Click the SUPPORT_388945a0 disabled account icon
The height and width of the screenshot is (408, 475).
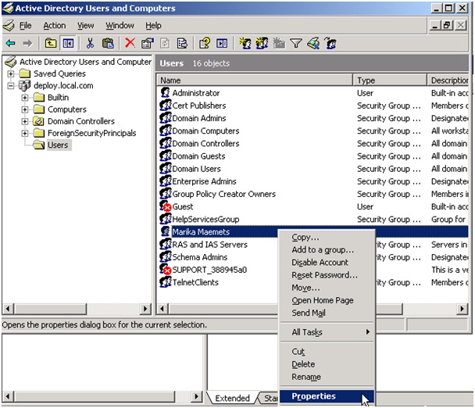click(x=166, y=269)
